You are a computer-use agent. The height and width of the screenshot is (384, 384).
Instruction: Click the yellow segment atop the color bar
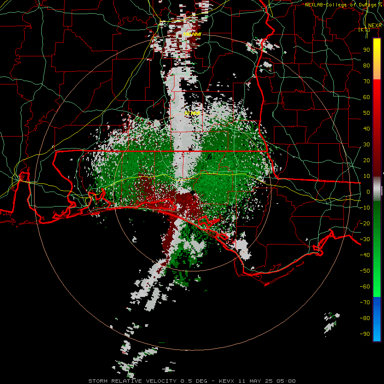(377, 59)
